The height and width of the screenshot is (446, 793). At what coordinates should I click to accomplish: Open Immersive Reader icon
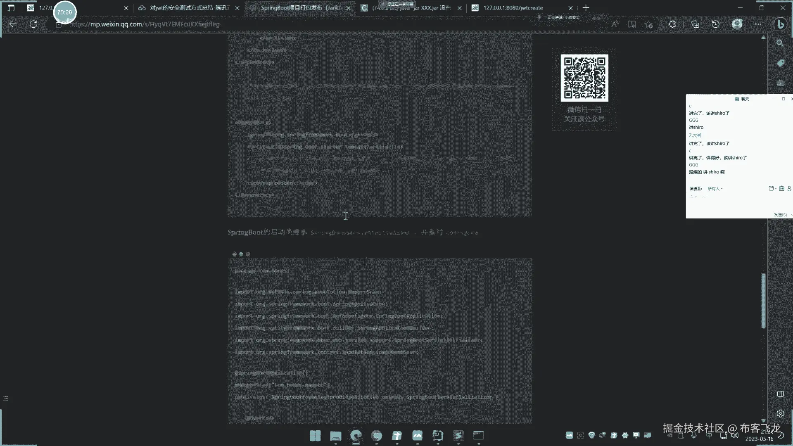coord(632,24)
